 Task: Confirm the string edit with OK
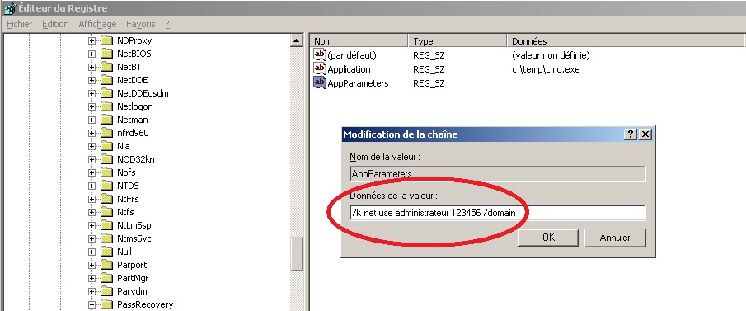click(x=548, y=238)
